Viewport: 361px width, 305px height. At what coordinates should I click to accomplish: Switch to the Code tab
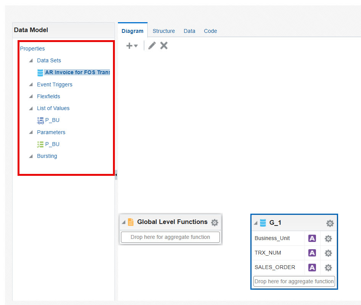click(x=210, y=31)
